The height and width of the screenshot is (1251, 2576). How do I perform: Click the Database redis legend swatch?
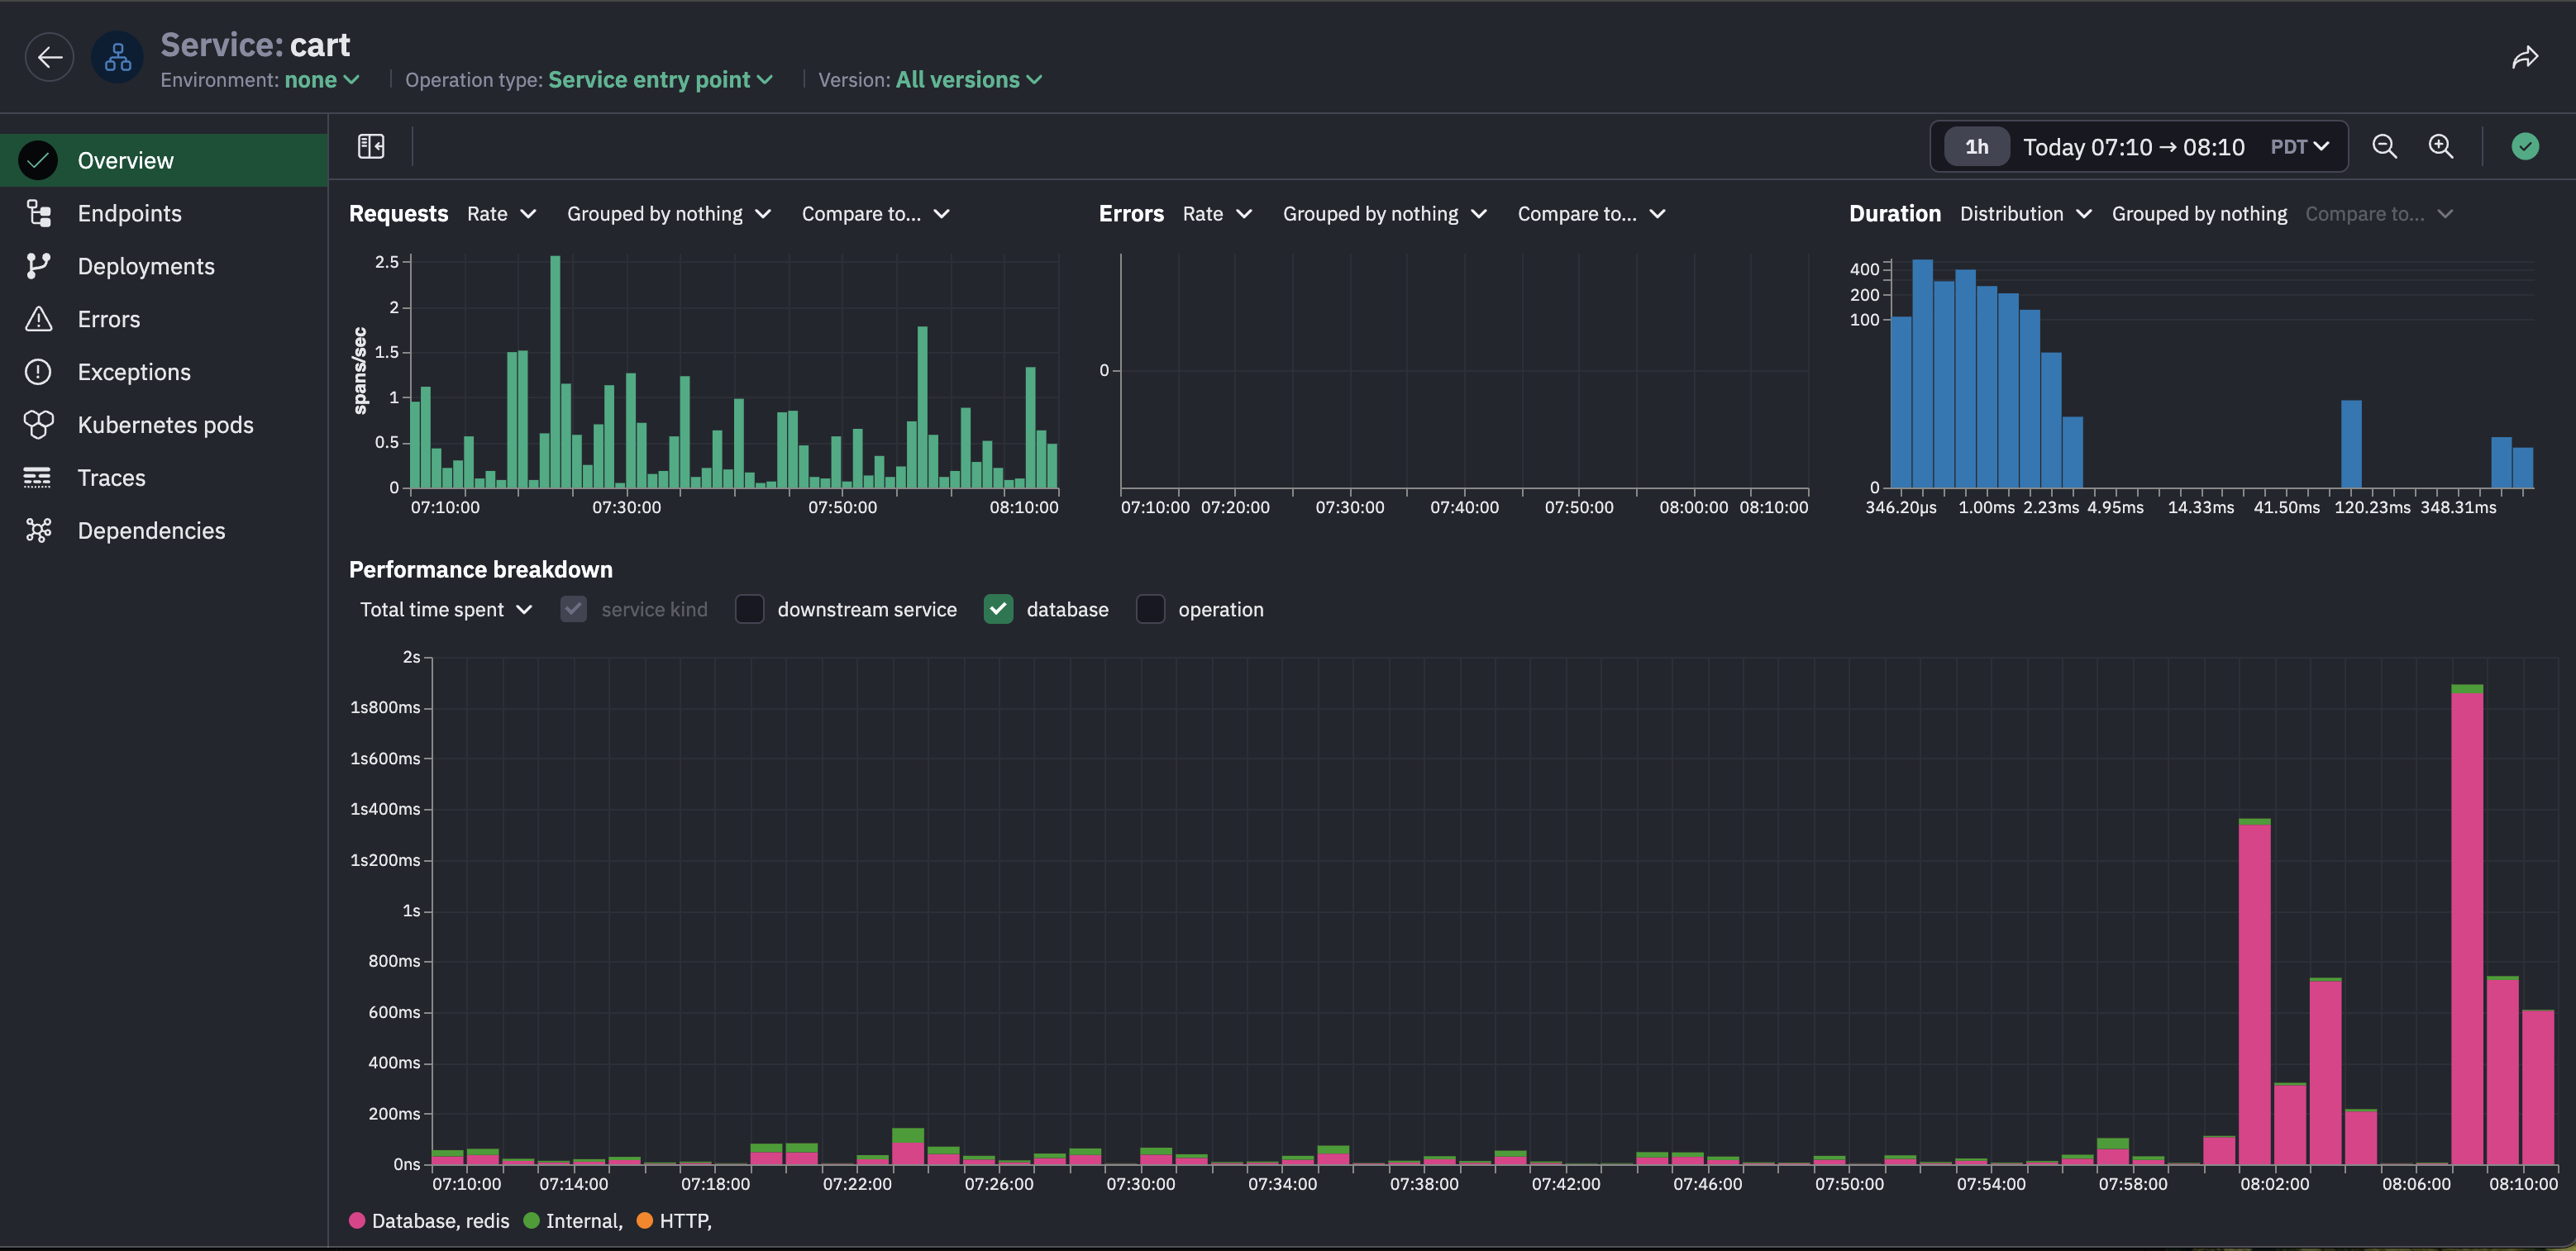(x=357, y=1221)
